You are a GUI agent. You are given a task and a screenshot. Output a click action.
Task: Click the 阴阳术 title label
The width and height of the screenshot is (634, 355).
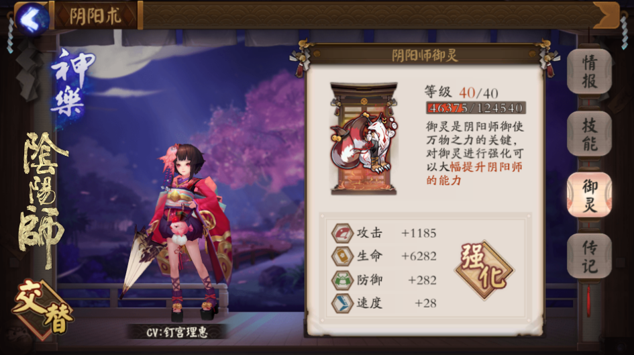95,15
